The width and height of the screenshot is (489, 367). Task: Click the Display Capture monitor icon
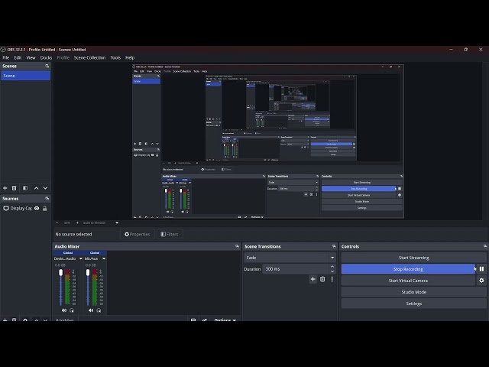[6, 208]
